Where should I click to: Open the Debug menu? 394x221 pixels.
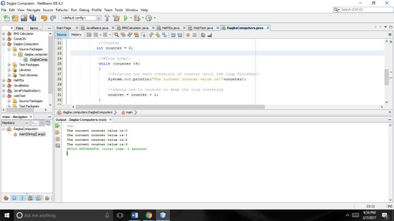tap(84, 10)
